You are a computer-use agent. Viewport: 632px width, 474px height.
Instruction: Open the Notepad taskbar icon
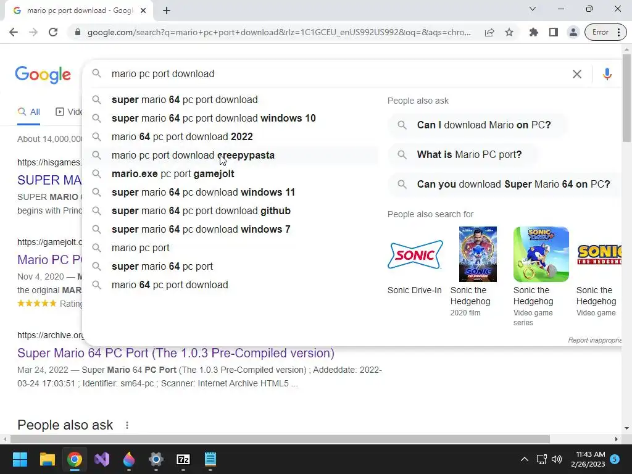210,459
